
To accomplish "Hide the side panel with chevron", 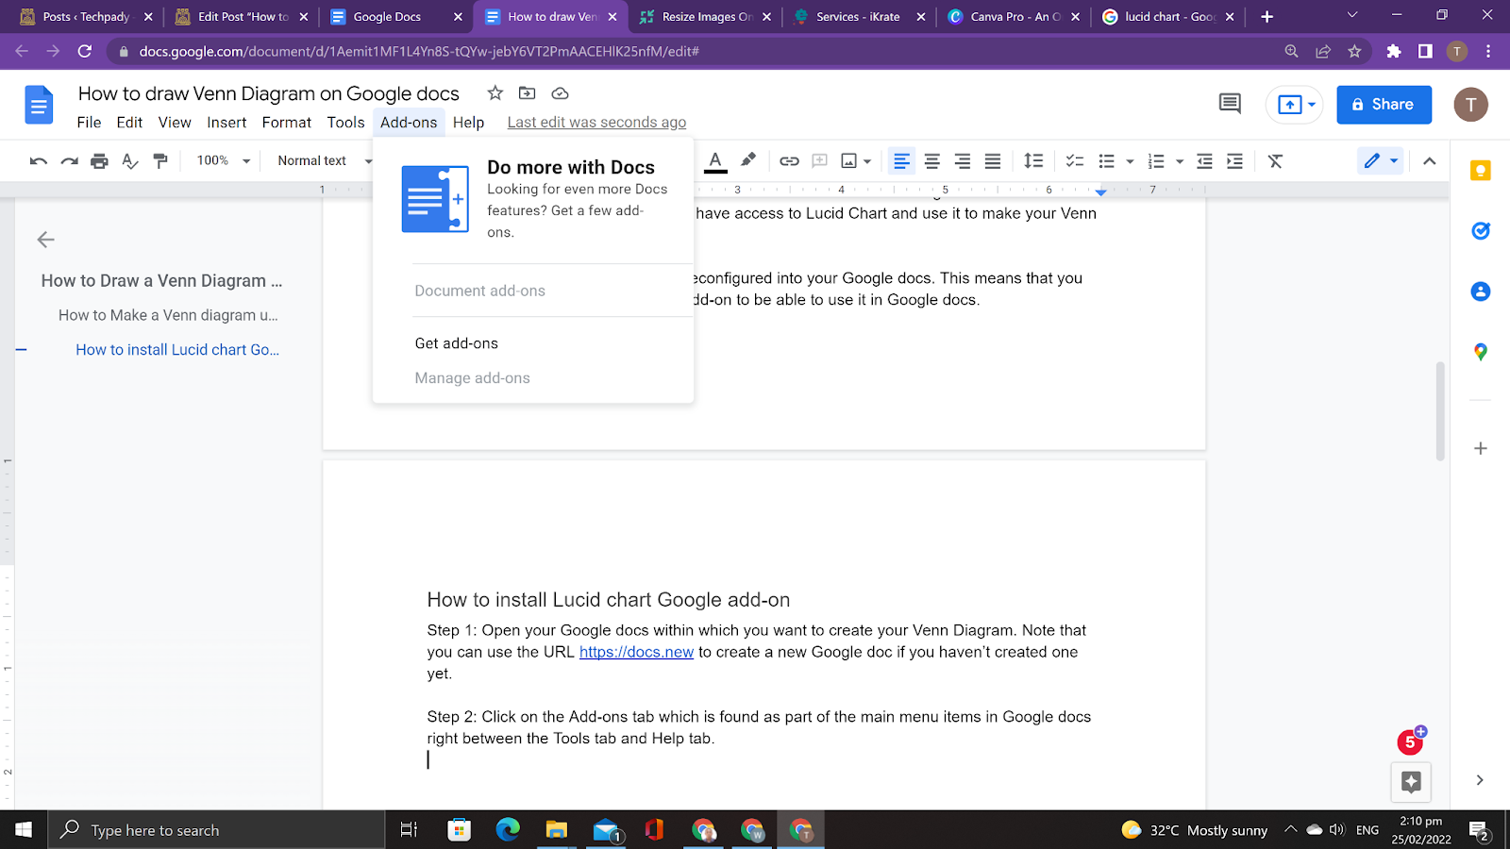I will (x=1480, y=780).
